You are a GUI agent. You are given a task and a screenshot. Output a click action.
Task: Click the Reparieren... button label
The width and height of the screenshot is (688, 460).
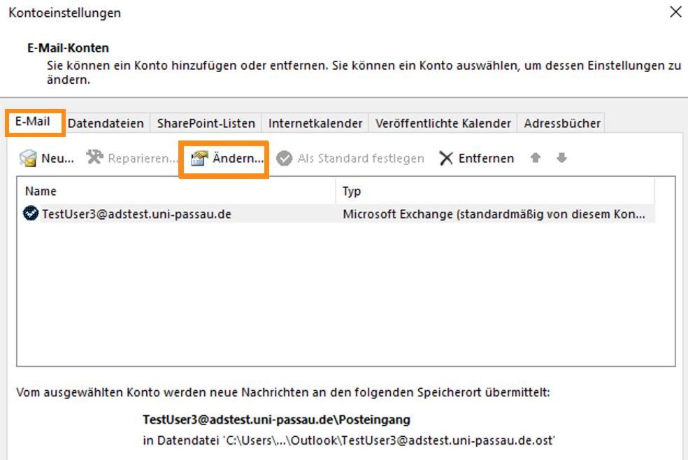pyautogui.click(x=143, y=158)
